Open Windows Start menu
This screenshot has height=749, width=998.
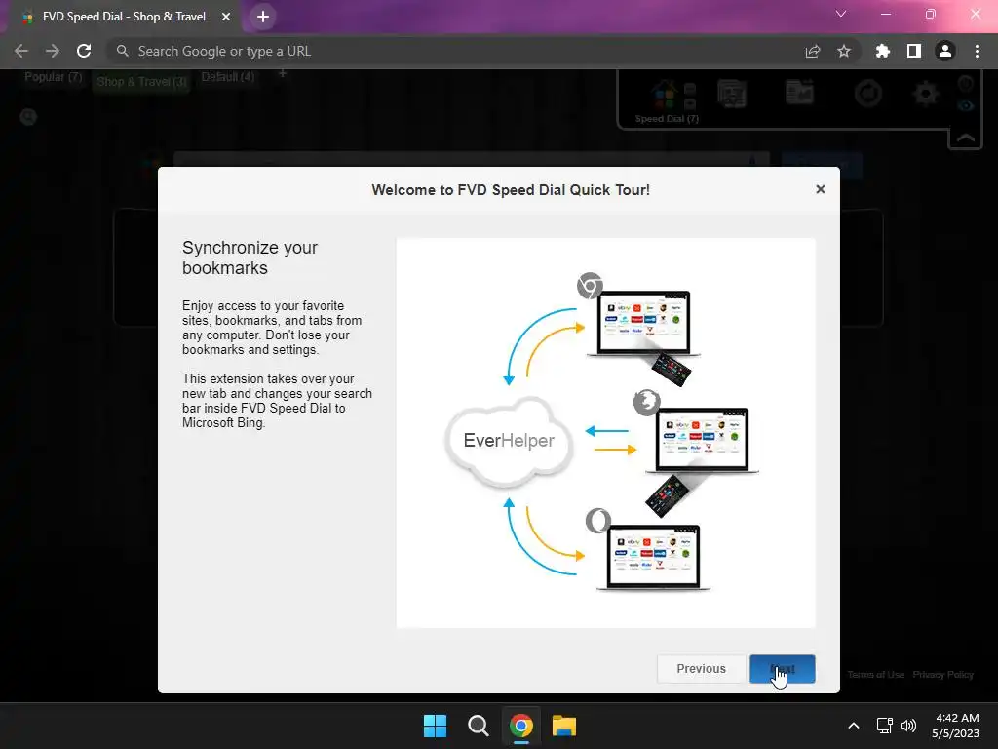pos(436,726)
